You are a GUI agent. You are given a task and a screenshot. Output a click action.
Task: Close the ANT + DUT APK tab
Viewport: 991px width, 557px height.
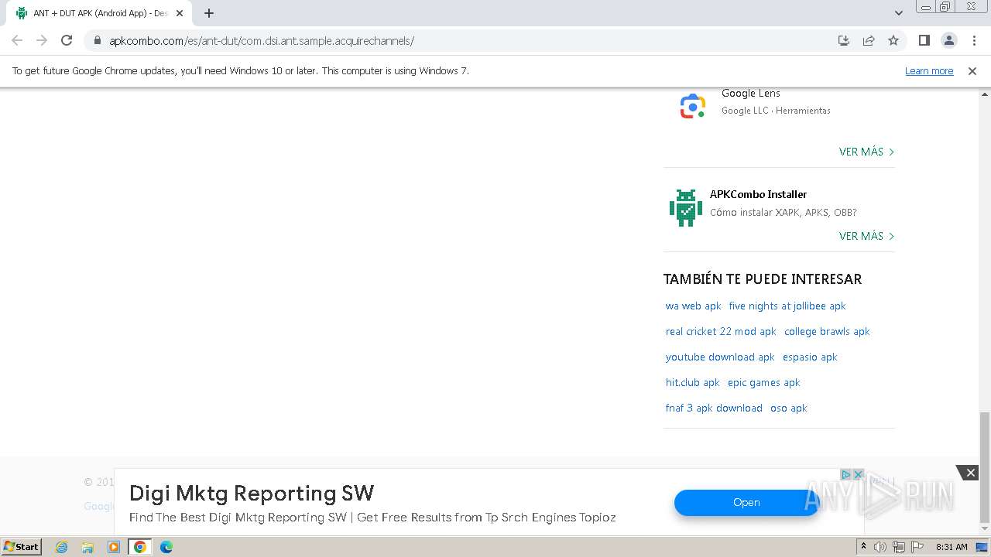pyautogui.click(x=180, y=13)
